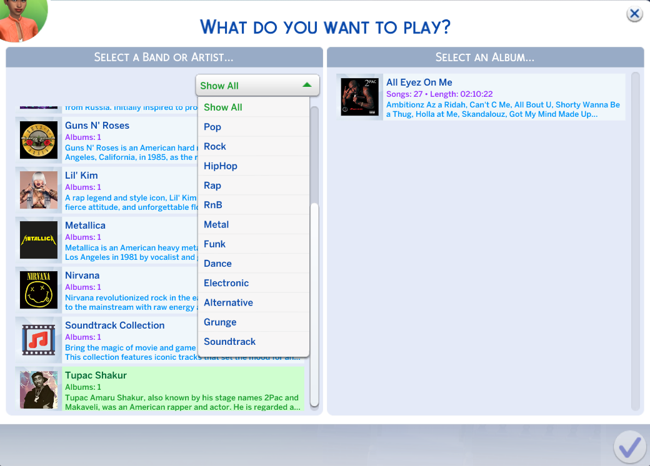The height and width of the screenshot is (466, 650).
Task: Click the Metallica heavy metal description
Action: 132,252
